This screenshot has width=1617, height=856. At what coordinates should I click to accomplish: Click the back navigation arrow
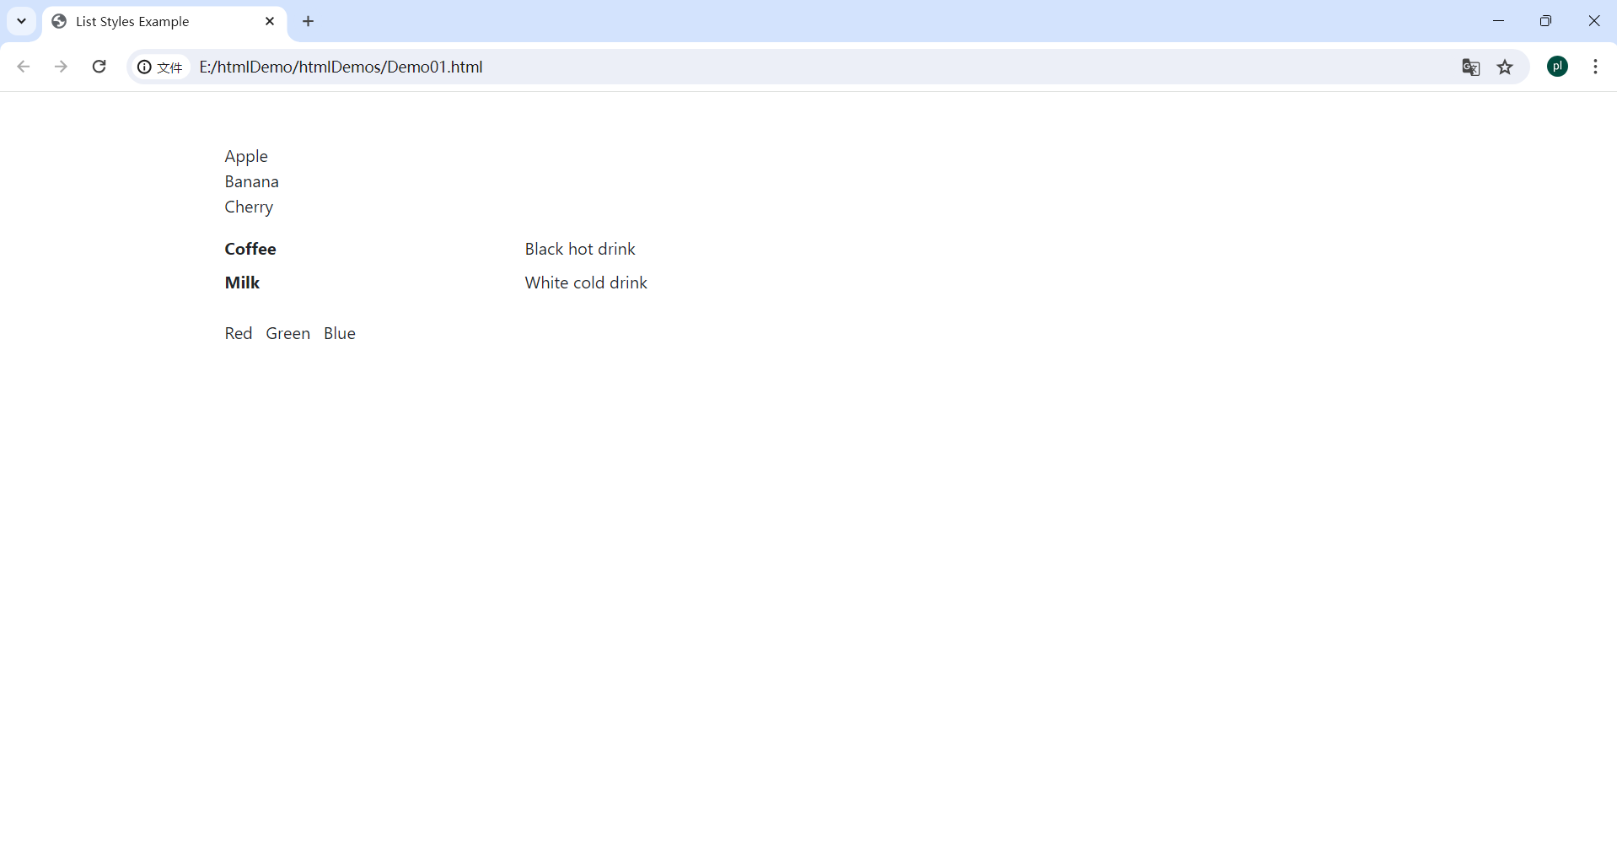click(24, 67)
